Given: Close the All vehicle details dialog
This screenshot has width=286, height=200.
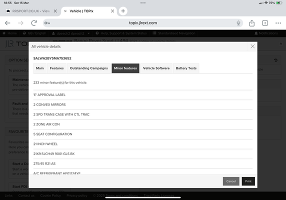Looking at the screenshot, I should coord(252,46).
